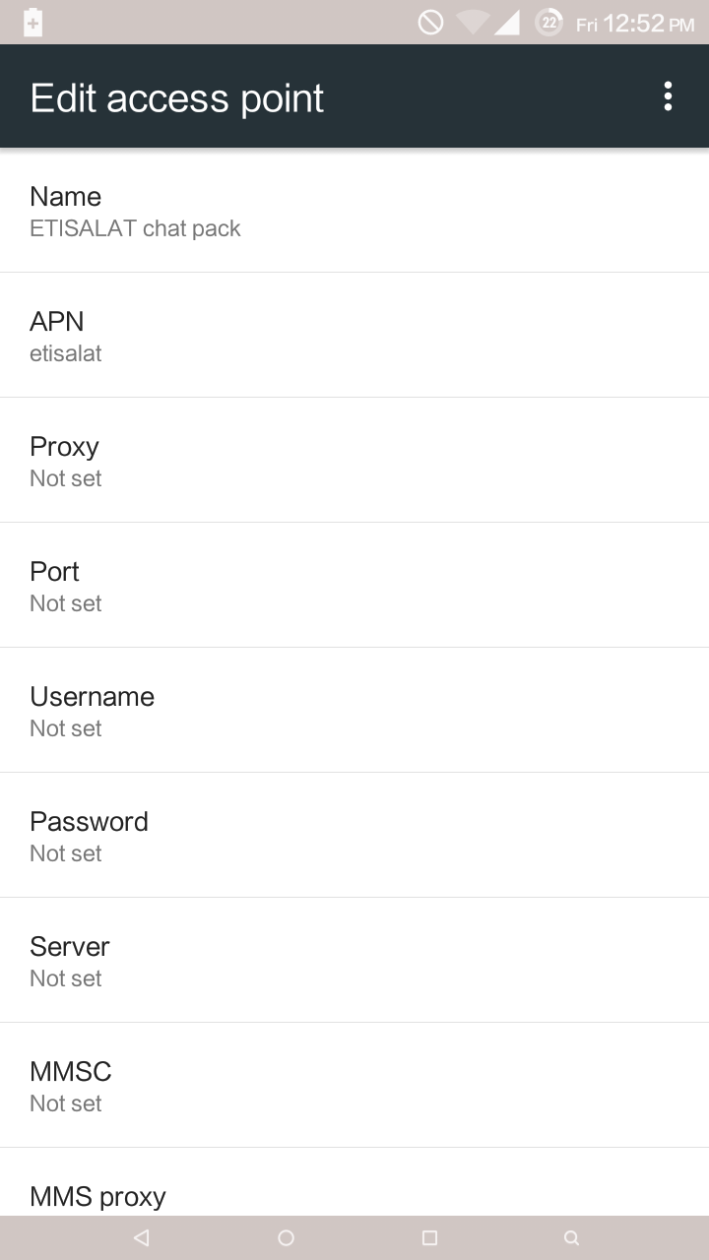The width and height of the screenshot is (709, 1260).
Task: Tap the blocked circle status icon
Action: point(430,23)
